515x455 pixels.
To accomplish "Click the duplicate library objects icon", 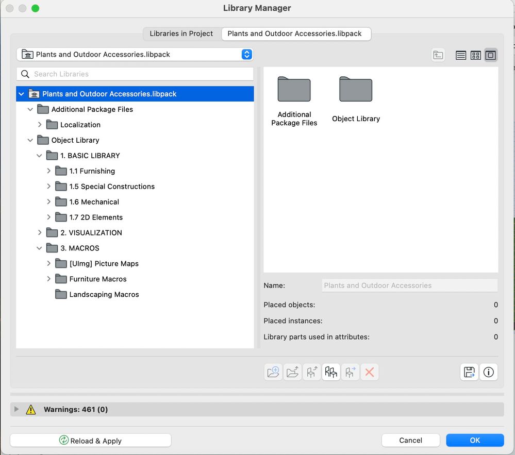I will pyautogui.click(x=331, y=372).
